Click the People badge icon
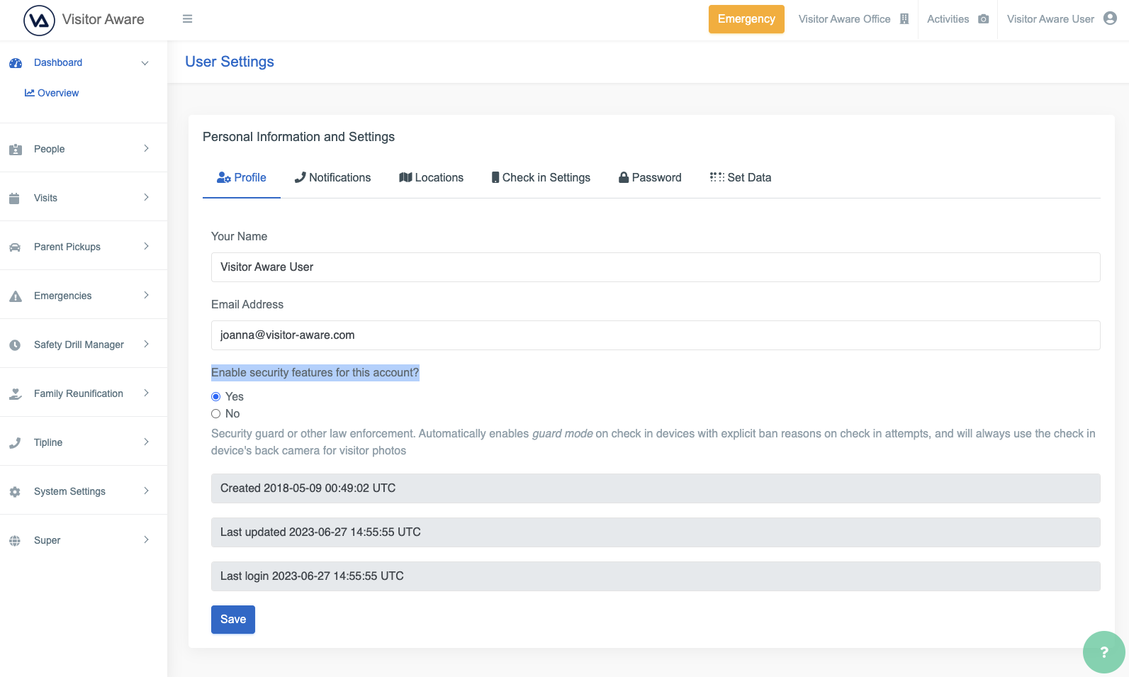This screenshot has height=677, width=1129. [16, 150]
